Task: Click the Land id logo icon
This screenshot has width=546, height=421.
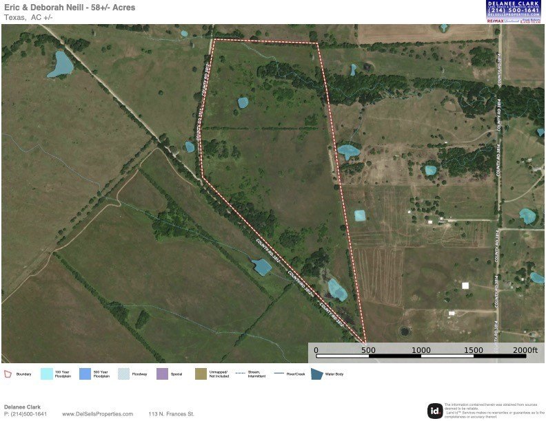Action: [x=435, y=411]
